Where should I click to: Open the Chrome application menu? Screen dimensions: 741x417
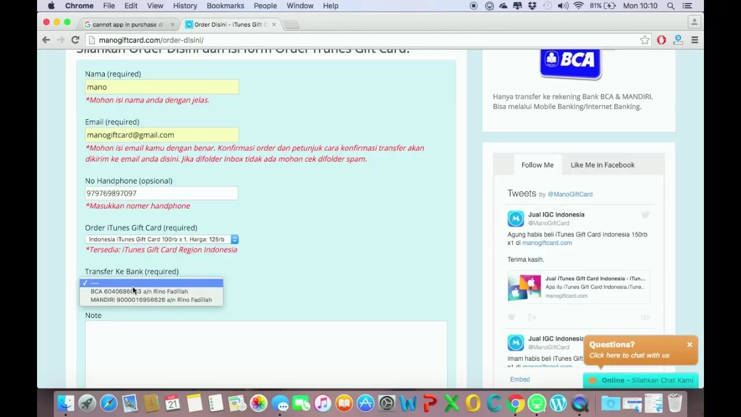pyautogui.click(x=79, y=6)
